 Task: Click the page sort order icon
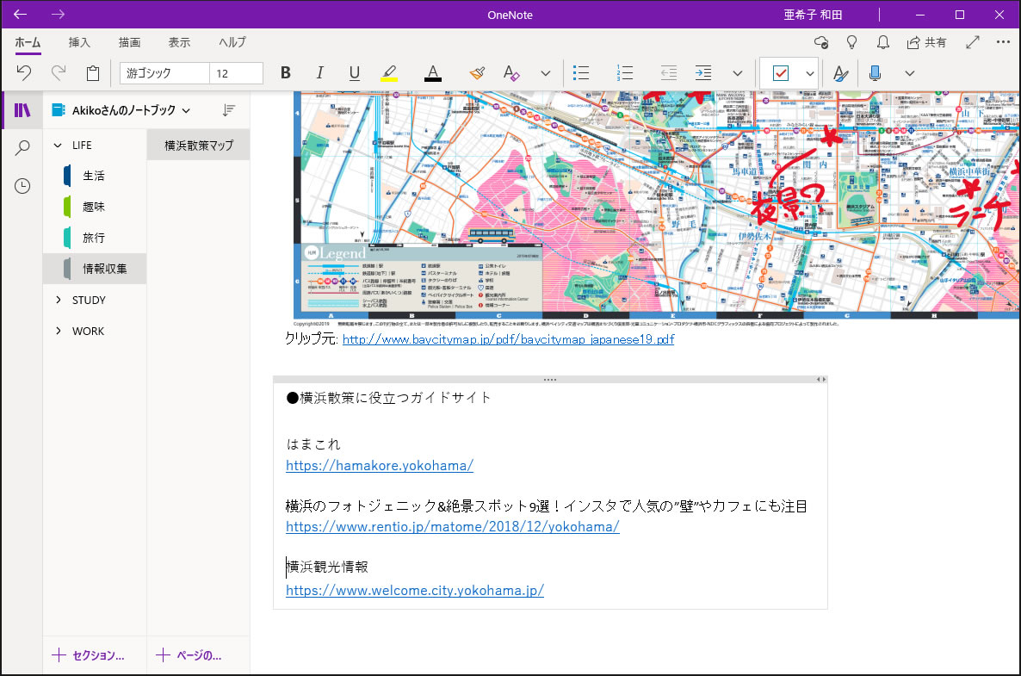(228, 110)
